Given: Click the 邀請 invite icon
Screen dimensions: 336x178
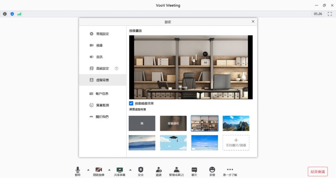Looking at the screenshot, I should 158,170.
